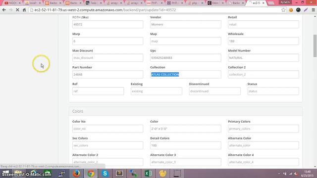Open dashed-rectangle capture tool in taskbar
The image size is (317, 178).
tap(177, 174)
